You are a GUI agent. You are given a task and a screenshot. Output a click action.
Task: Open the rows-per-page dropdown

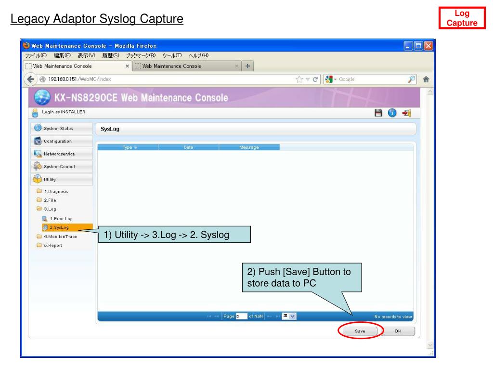click(289, 316)
